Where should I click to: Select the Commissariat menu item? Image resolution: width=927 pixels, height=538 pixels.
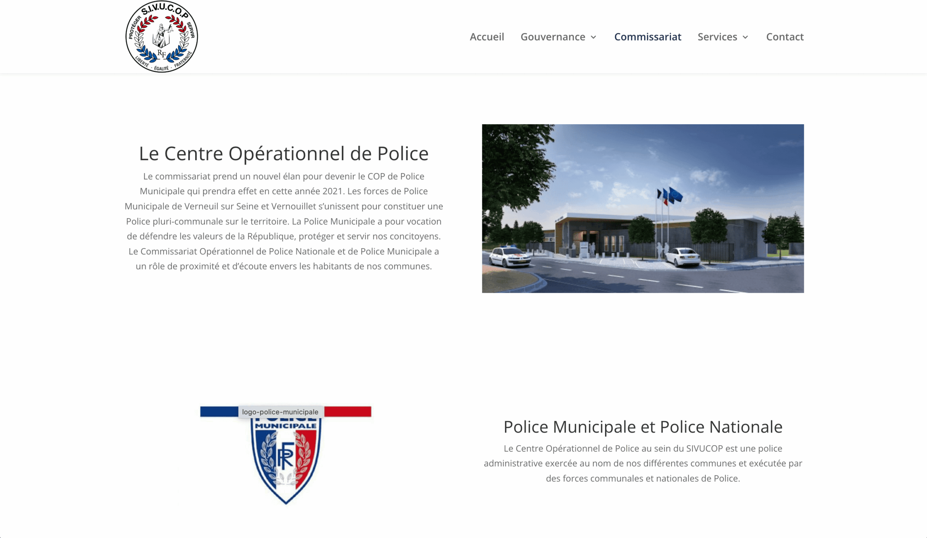[648, 37]
